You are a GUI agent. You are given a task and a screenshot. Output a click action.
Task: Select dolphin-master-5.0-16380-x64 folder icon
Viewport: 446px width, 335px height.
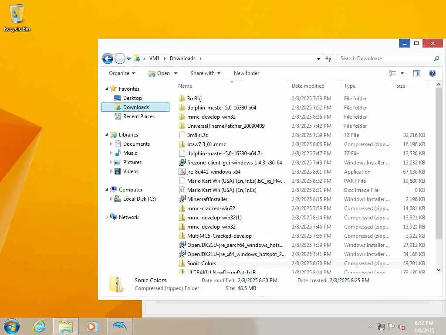tap(182, 108)
